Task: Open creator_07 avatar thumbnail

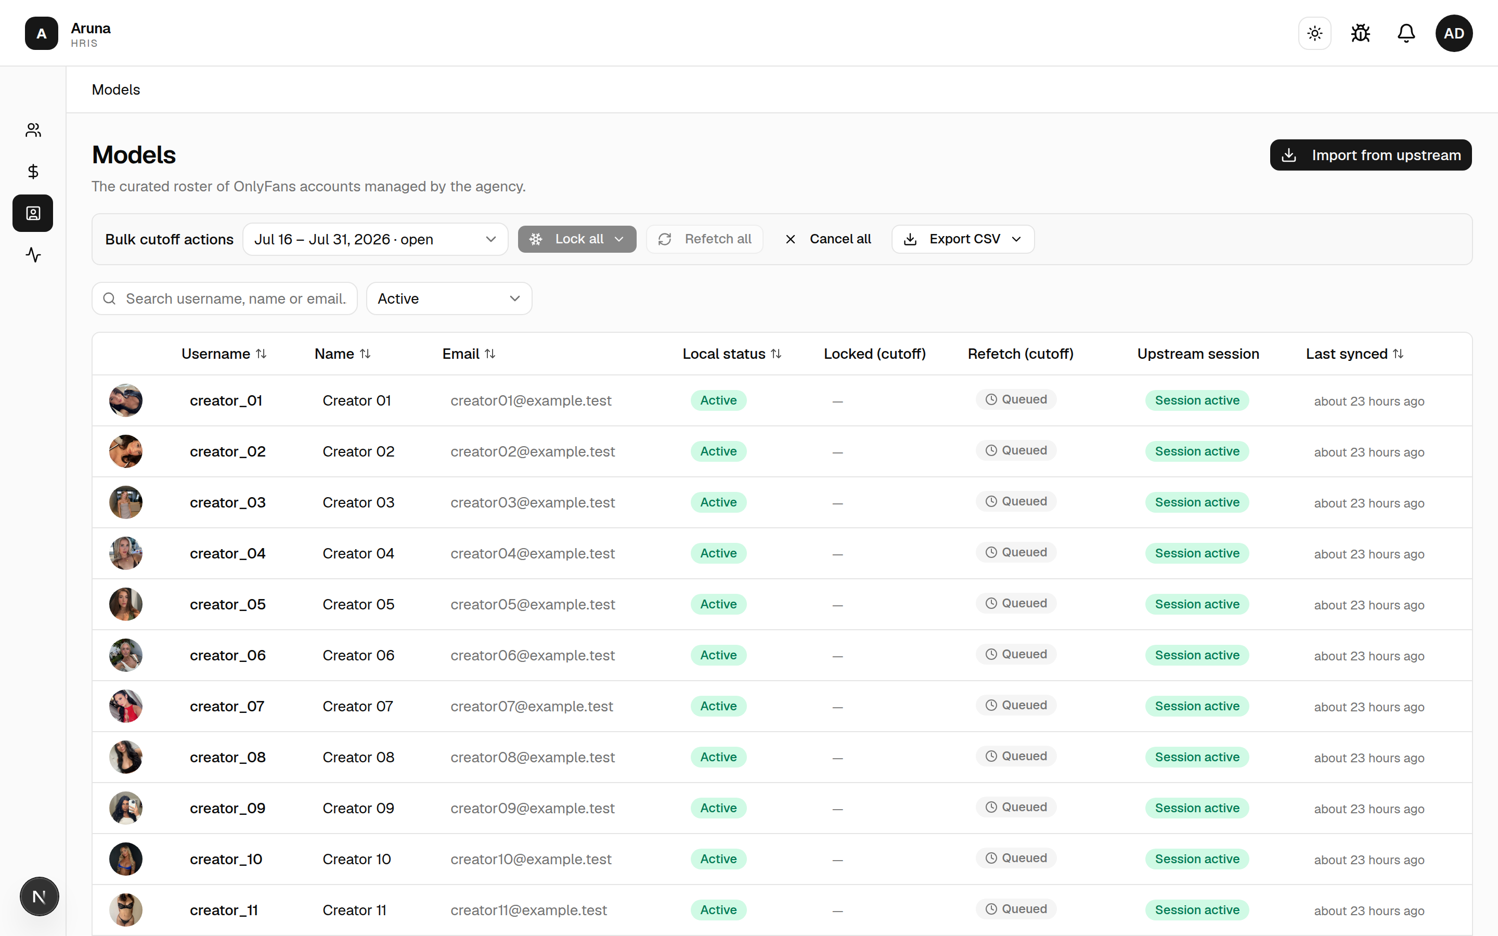Action: (x=126, y=706)
